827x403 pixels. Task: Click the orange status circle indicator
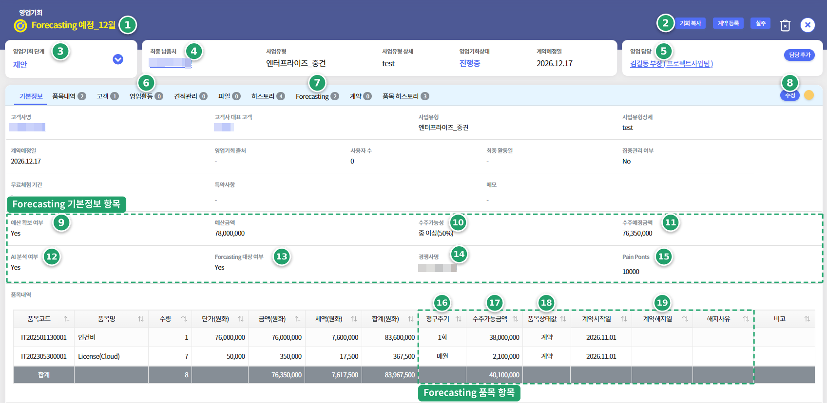tap(809, 95)
